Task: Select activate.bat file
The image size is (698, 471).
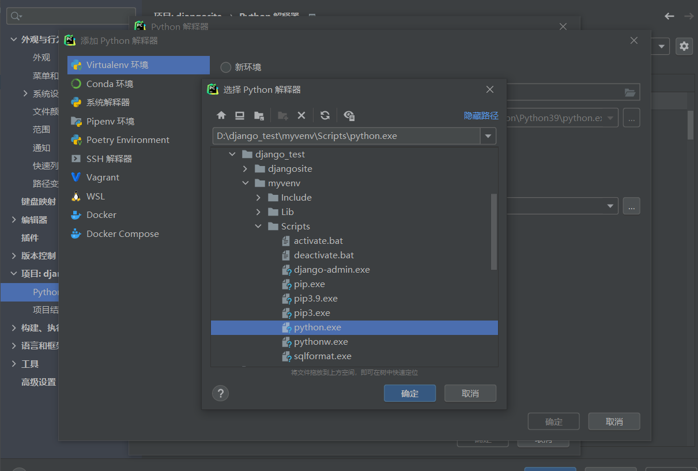Action: click(318, 241)
